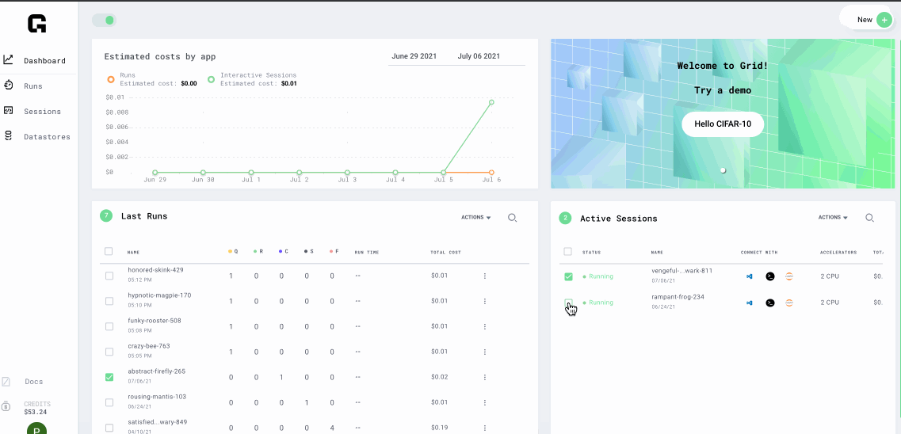Screen dimensions: 901x434
Task: Toggle the green switch at the top
Action: (104, 20)
